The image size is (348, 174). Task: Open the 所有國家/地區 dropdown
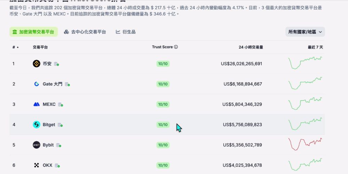pyautogui.click(x=305, y=32)
